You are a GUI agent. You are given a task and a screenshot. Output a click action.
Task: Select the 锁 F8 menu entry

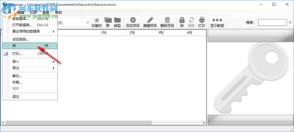coord(30,46)
